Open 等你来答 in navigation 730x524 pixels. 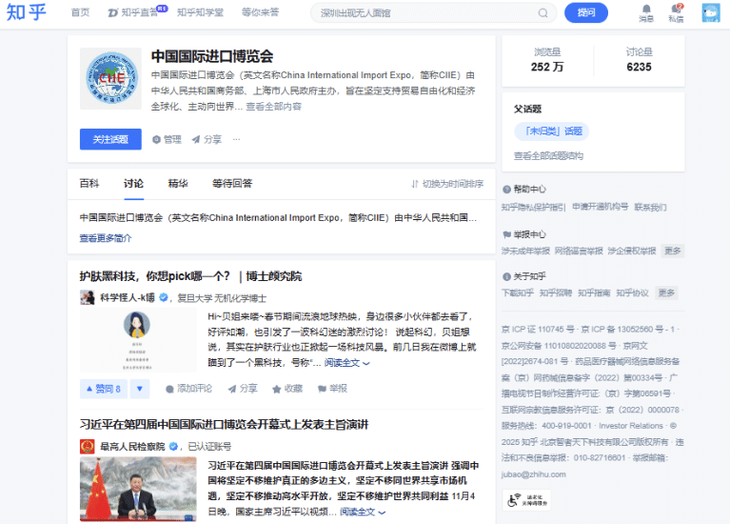point(260,12)
